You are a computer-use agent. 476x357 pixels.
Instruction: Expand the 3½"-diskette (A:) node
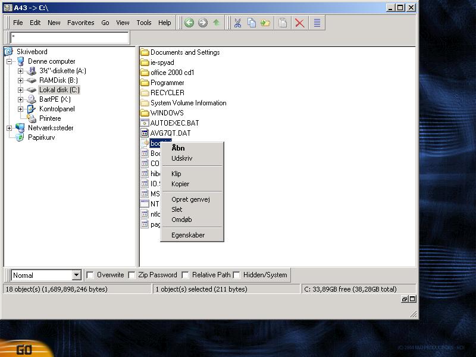click(20, 71)
